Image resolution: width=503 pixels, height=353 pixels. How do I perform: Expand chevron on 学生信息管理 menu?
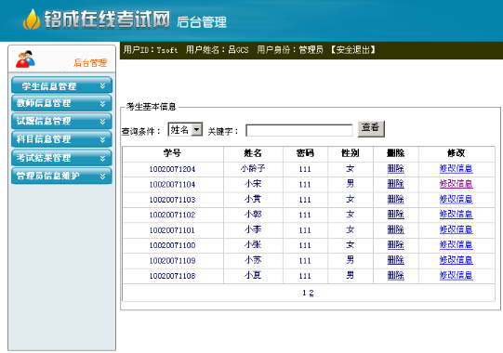pos(102,85)
